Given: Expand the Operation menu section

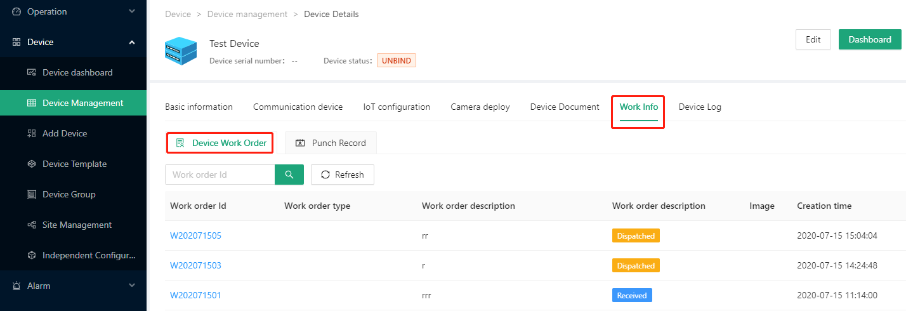Looking at the screenshot, I should tap(73, 11).
